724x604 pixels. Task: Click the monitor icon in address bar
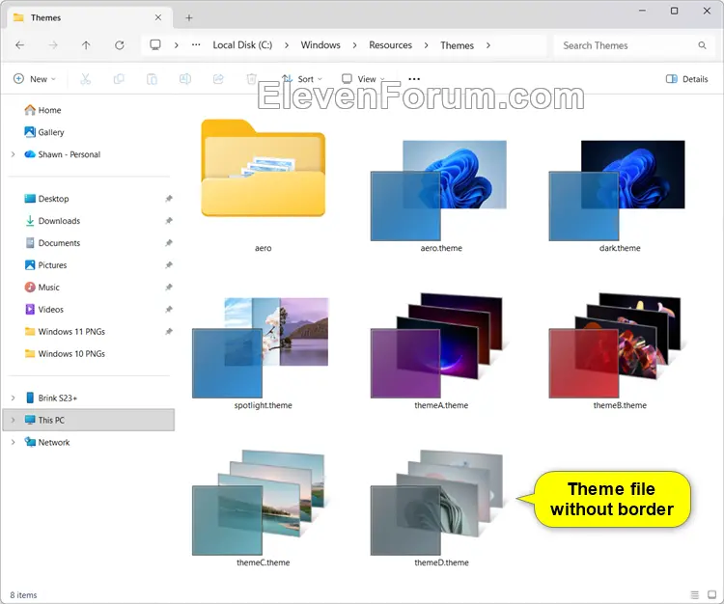[x=155, y=44]
